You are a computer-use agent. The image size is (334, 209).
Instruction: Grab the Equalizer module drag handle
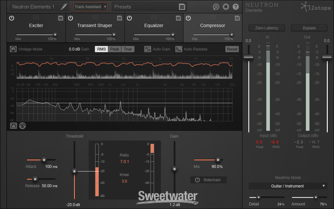tap(154, 18)
